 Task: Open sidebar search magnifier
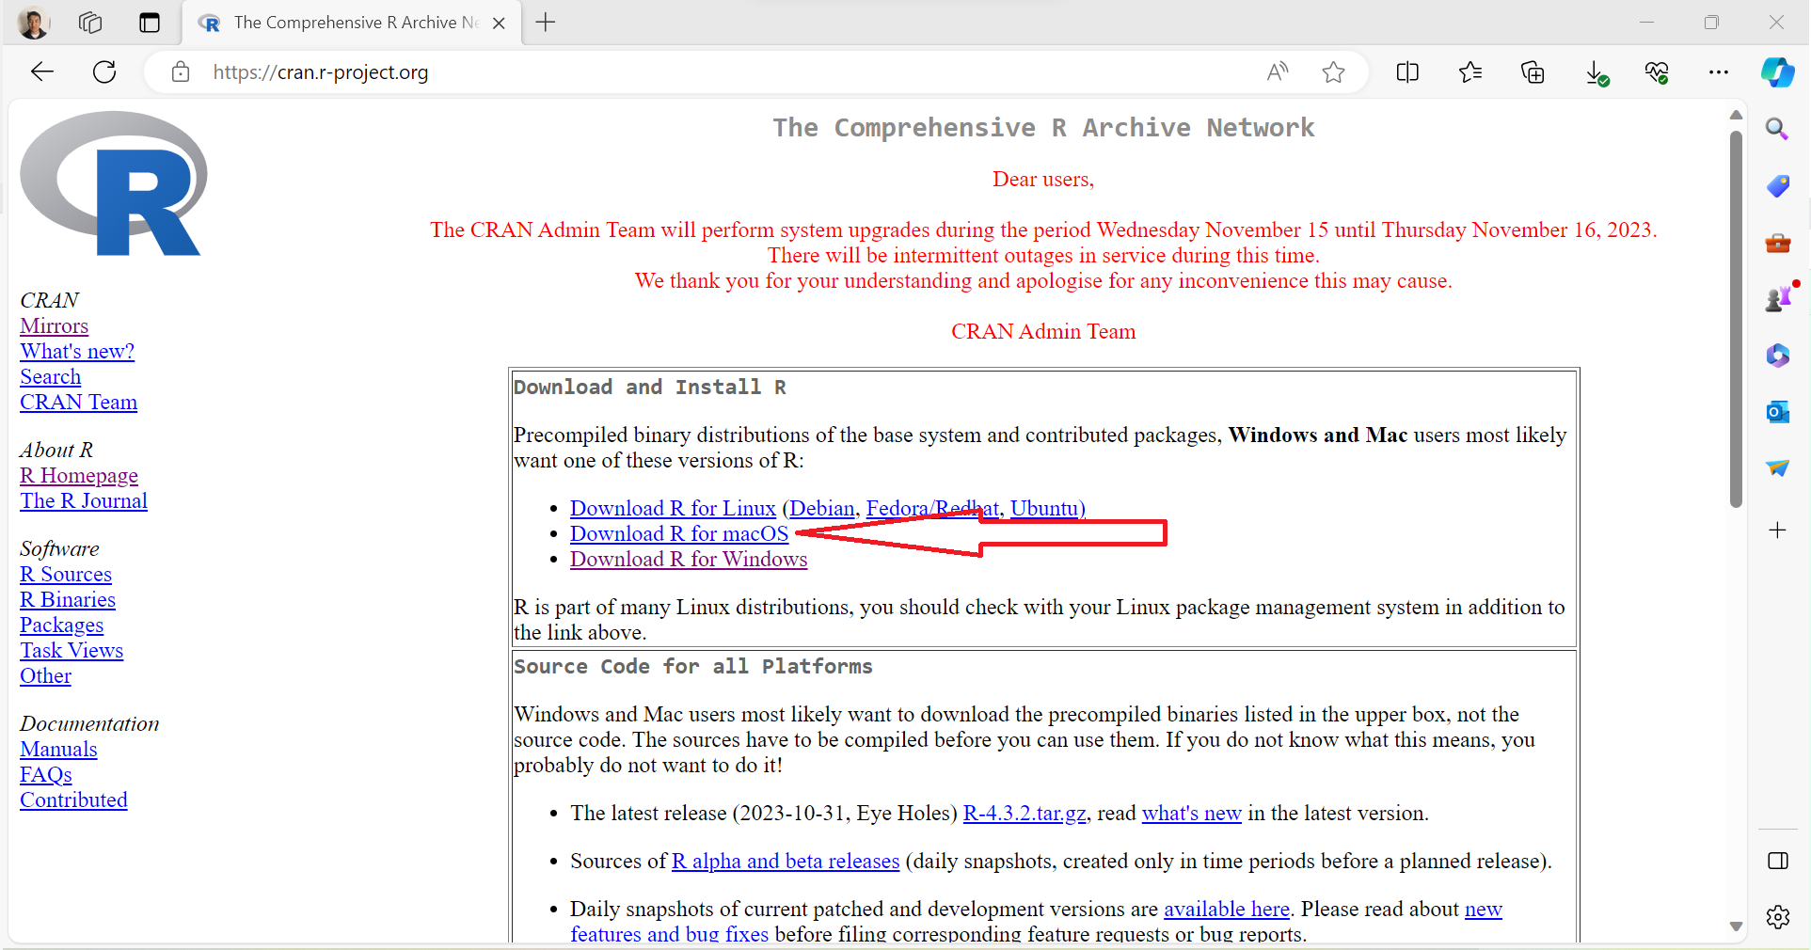click(1777, 129)
